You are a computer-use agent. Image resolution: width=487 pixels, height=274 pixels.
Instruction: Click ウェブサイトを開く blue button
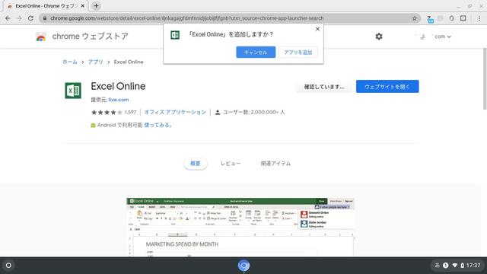[387, 86]
